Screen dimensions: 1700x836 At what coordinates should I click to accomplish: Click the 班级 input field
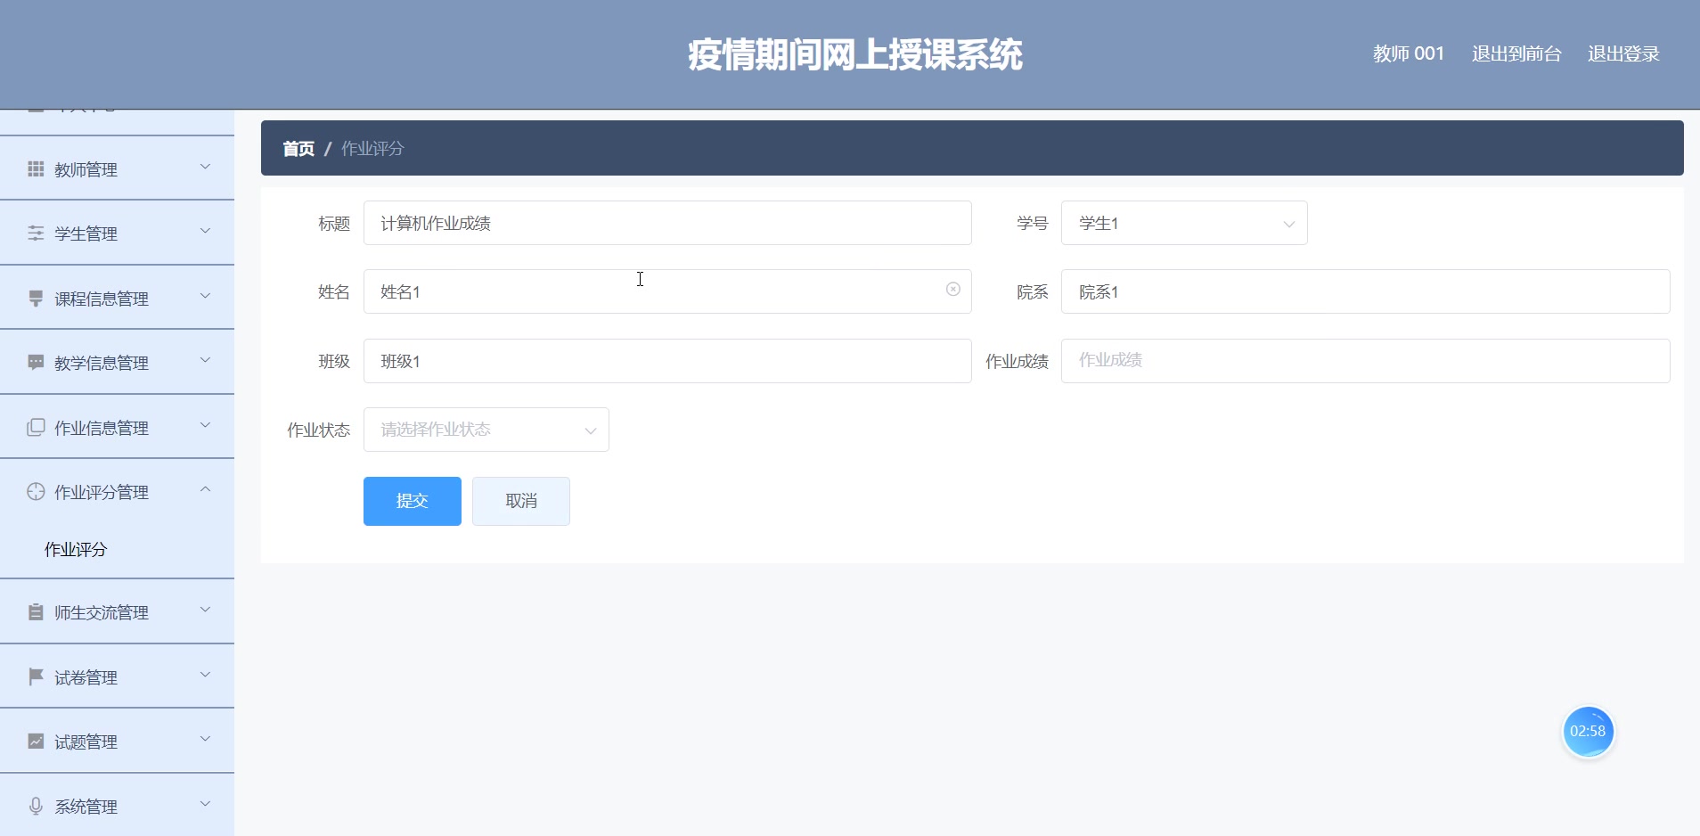tap(667, 361)
